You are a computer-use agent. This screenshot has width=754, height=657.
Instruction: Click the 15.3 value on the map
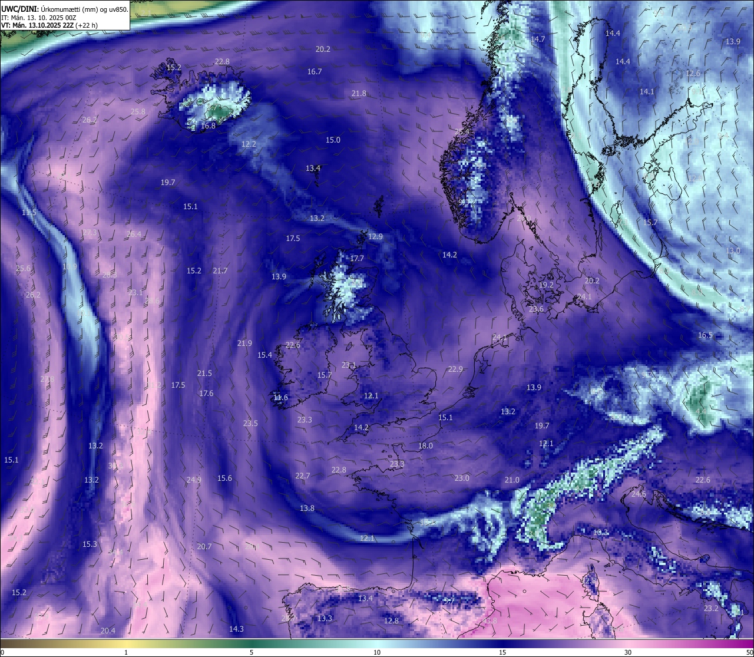[x=90, y=544]
